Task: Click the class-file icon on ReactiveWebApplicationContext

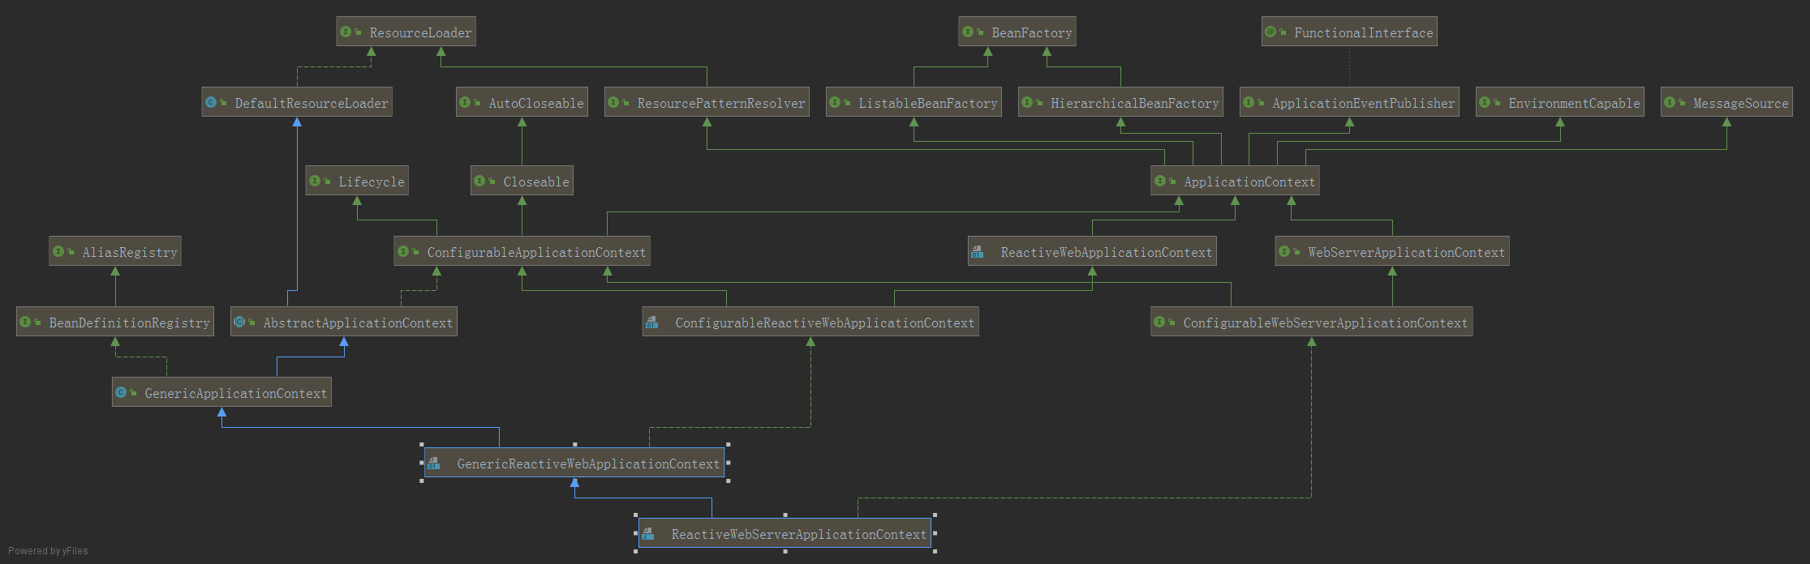Action: click(978, 252)
